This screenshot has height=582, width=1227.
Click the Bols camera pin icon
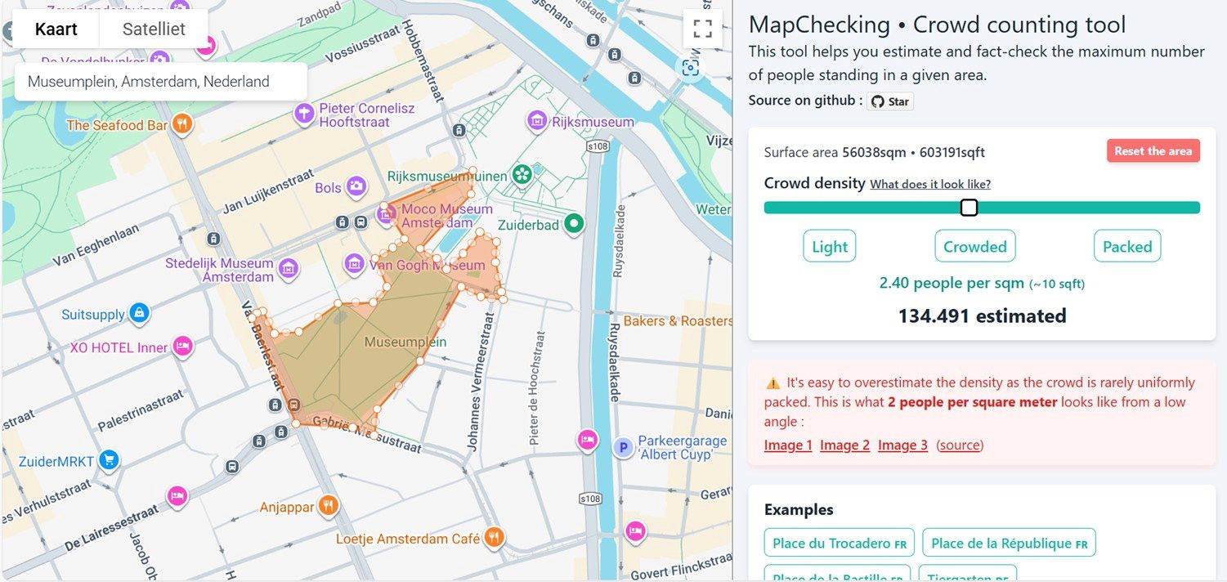click(x=355, y=187)
